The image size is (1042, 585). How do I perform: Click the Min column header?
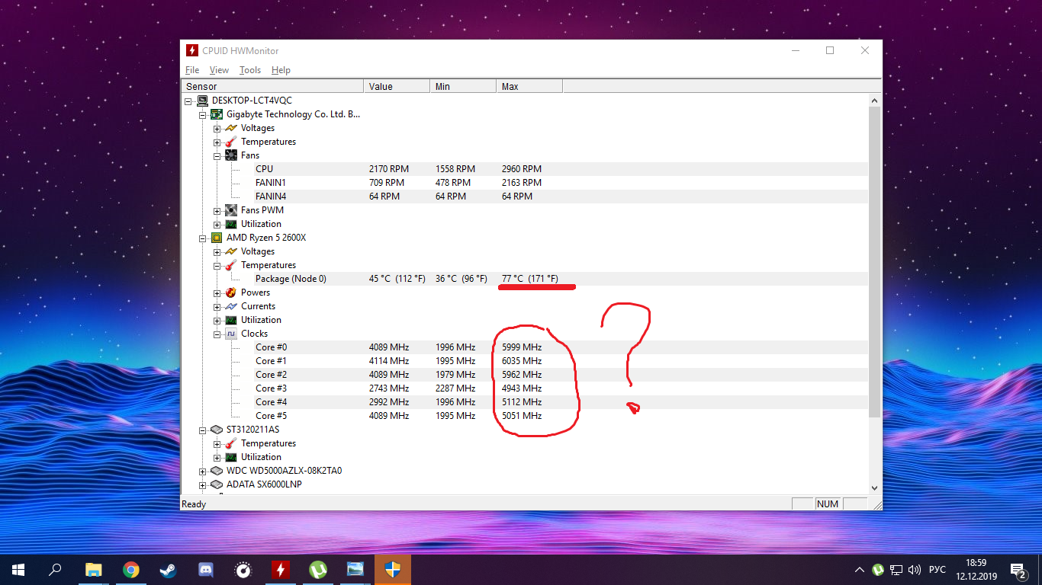tap(463, 86)
